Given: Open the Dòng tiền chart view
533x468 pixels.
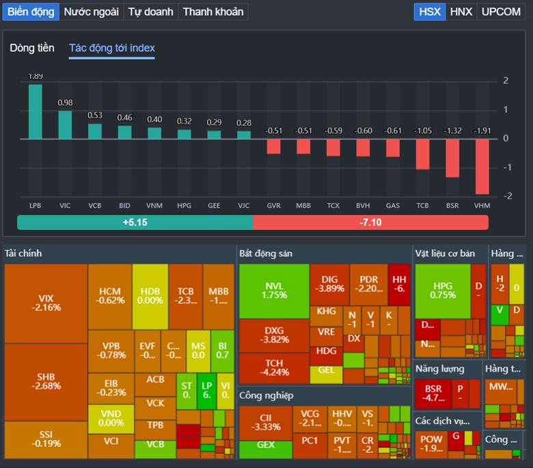Looking at the screenshot, I should coord(32,48).
